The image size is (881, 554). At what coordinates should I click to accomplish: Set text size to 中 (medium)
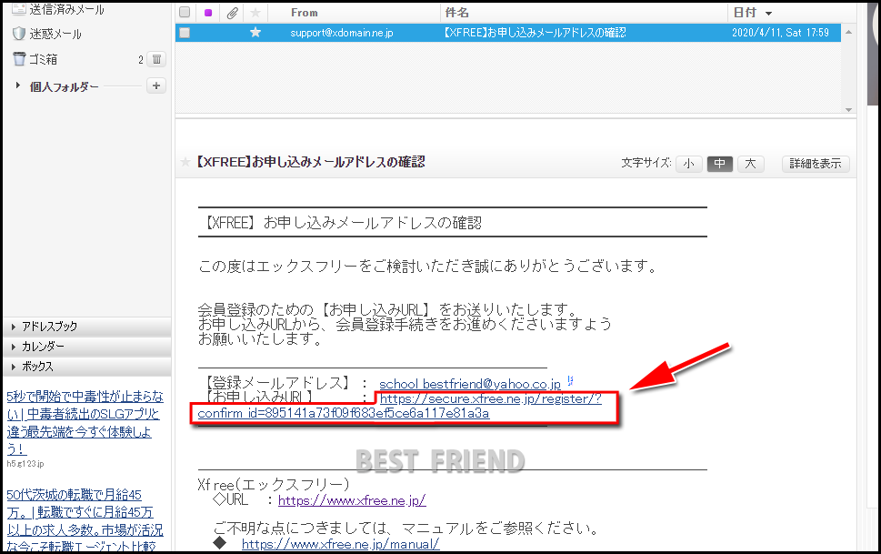coord(720,164)
